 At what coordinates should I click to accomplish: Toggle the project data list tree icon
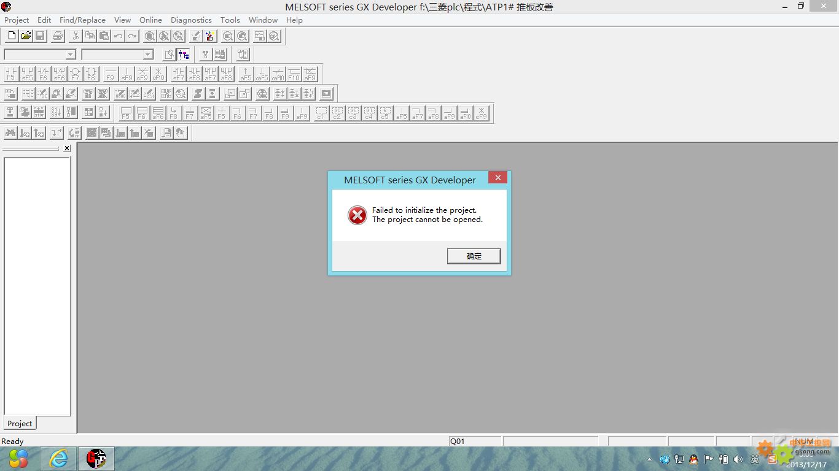183,55
